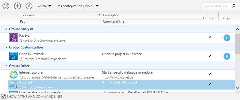Collapse the Group: Other section
240x100 pixels.
click(x=6, y=66)
